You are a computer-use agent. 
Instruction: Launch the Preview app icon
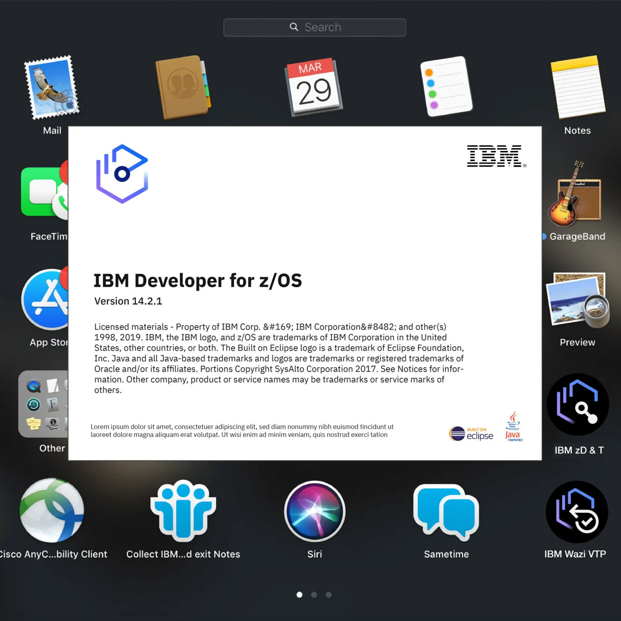coord(578,300)
